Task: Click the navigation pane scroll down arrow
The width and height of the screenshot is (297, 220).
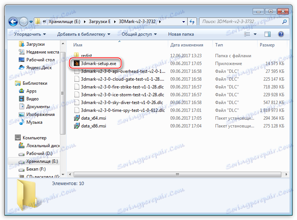Action: 63,175
